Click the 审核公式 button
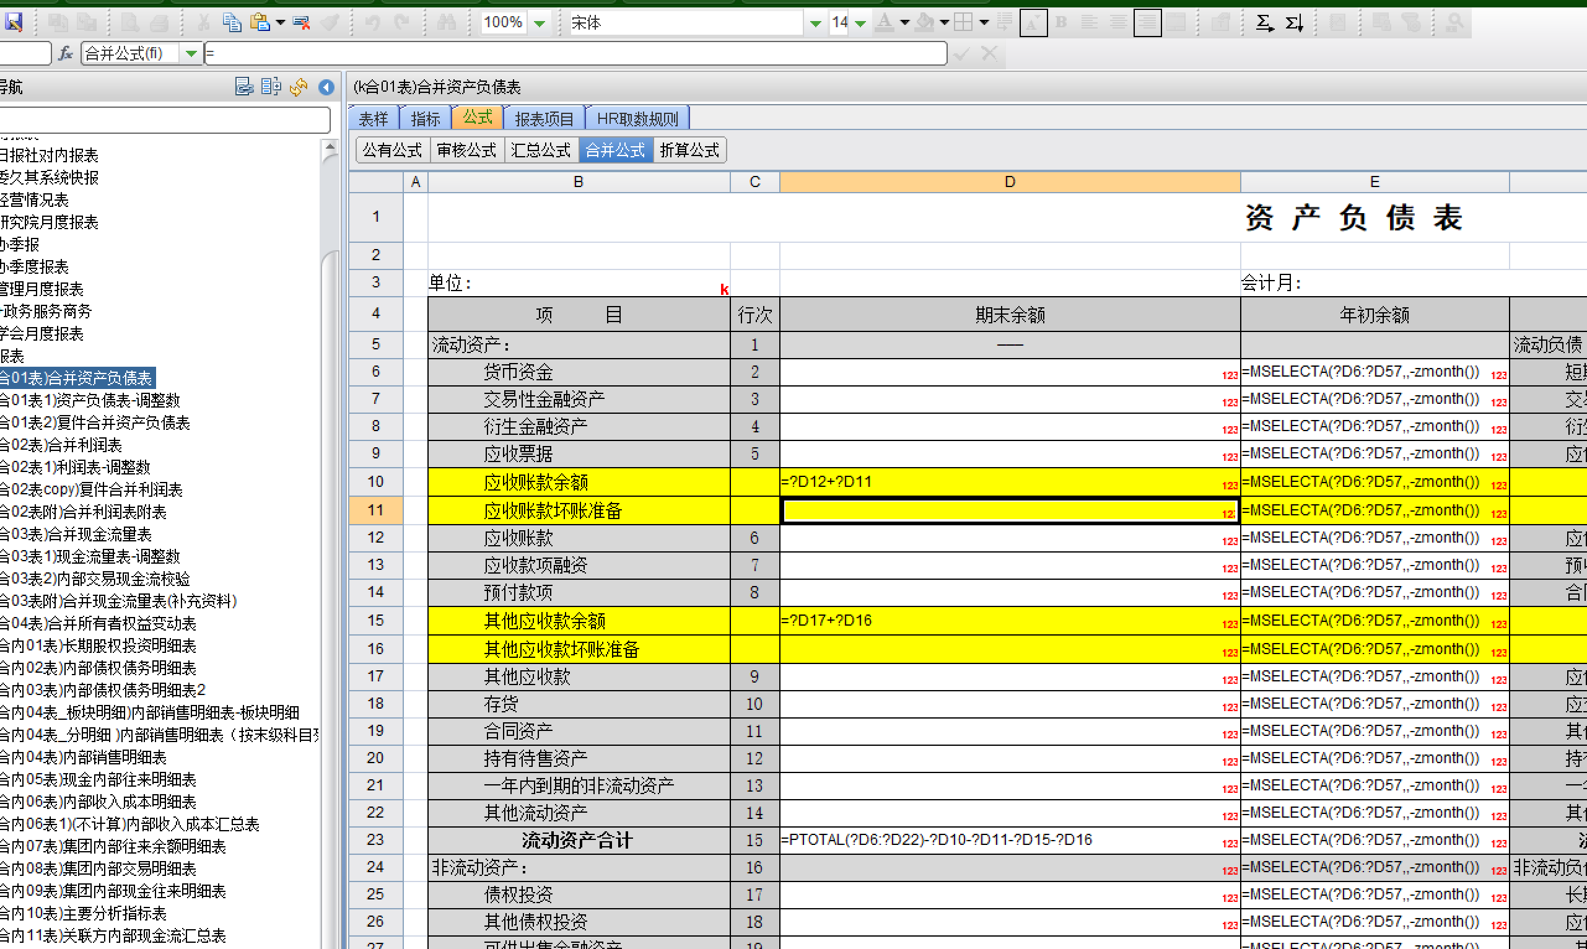Screen dimensions: 1587x949 (x=467, y=151)
